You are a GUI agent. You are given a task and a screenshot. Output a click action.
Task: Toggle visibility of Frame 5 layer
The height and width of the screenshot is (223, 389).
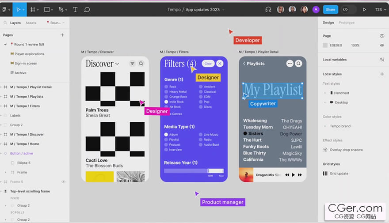(64, 181)
